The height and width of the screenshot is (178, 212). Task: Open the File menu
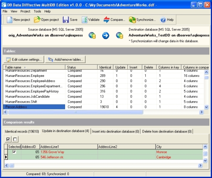tap(5, 11)
